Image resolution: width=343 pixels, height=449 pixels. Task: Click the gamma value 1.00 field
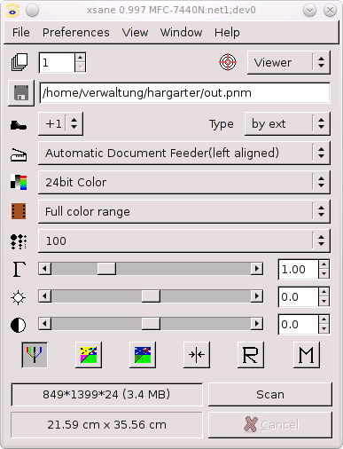coord(299,269)
